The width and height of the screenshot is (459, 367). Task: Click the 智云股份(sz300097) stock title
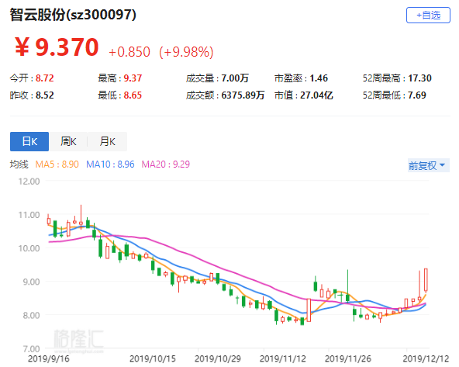click(x=73, y=15)
